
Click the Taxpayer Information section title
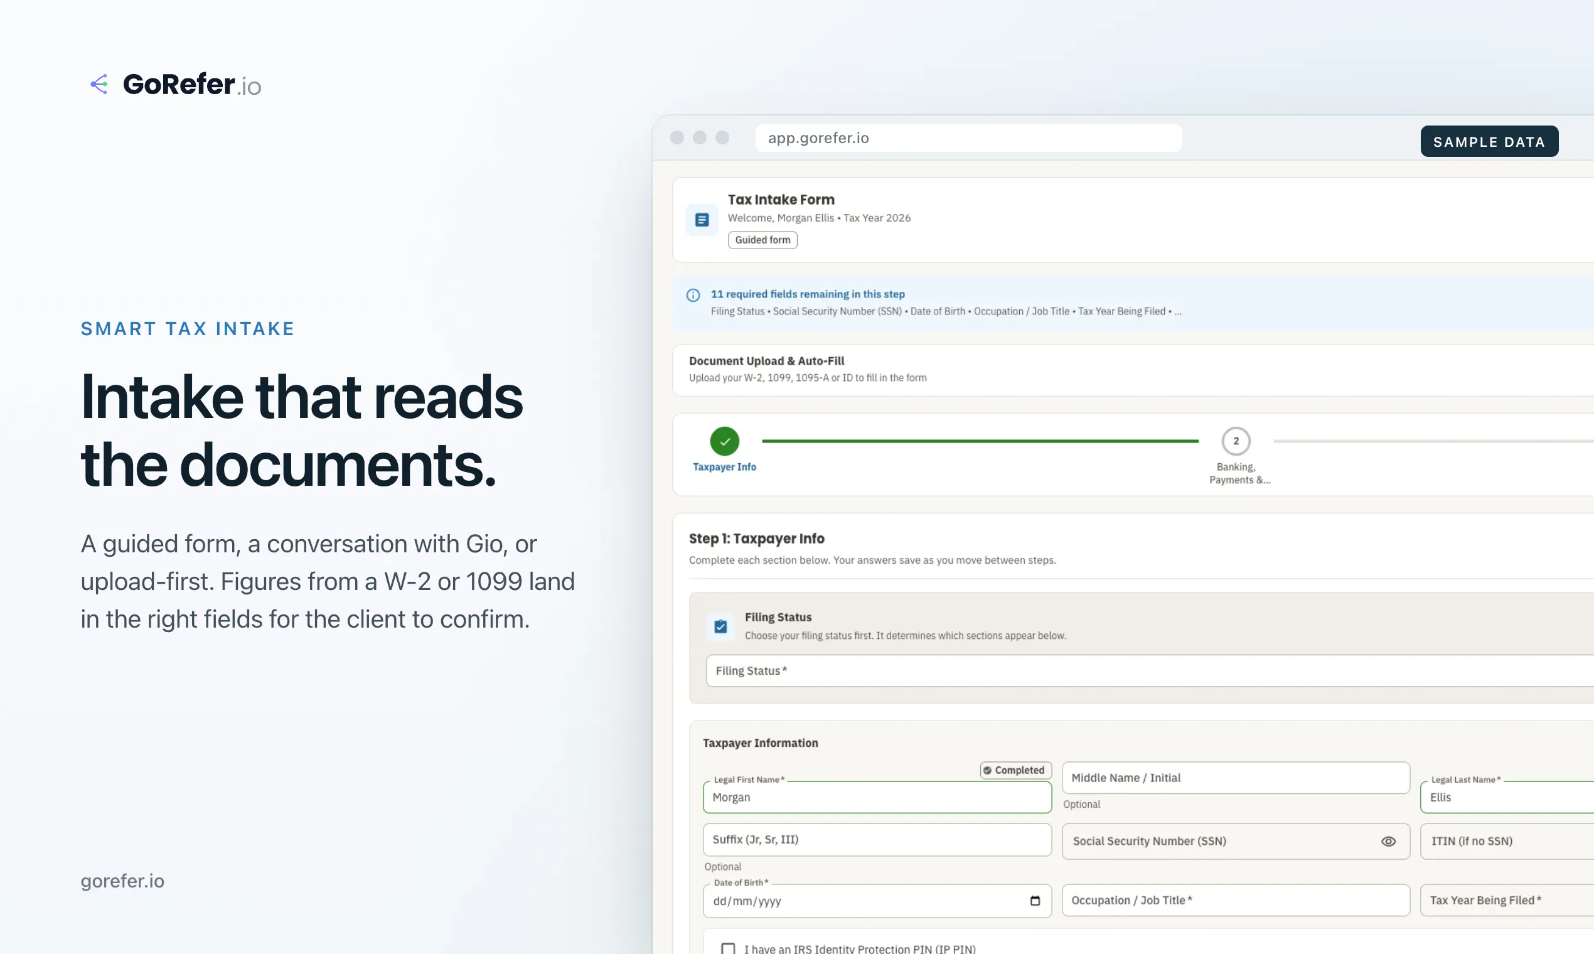point(761,742)
